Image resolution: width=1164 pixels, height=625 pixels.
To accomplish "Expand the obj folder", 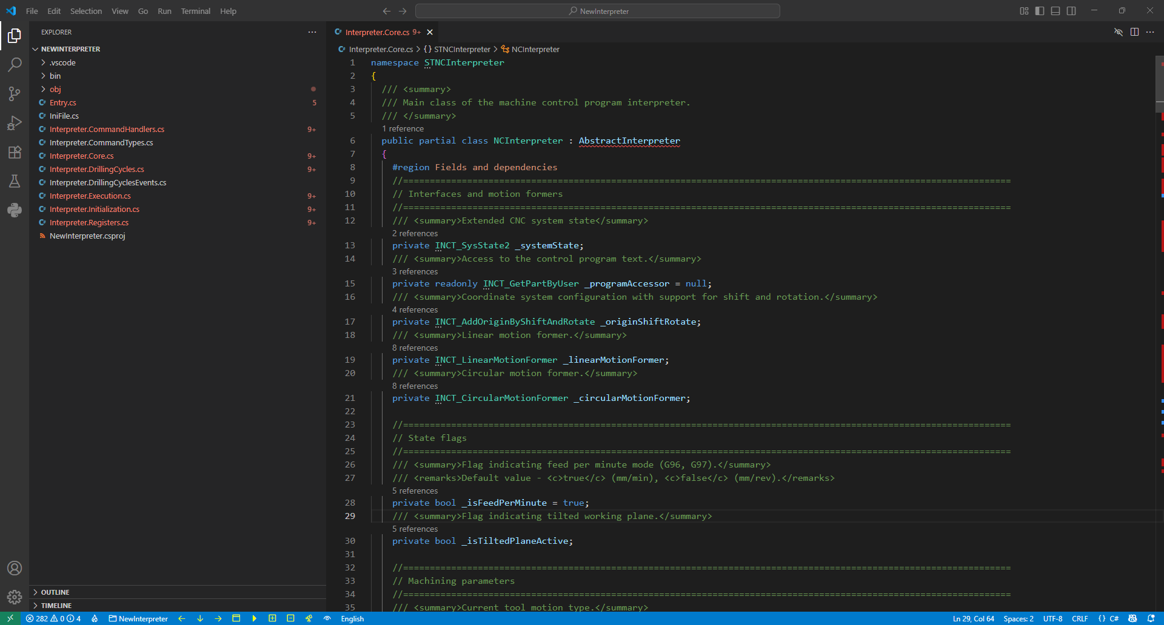I will click(55, 89).
